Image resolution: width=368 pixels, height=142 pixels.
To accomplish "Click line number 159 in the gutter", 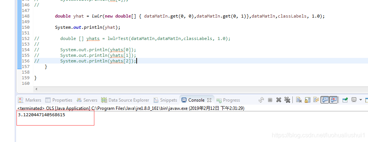I will pyautogui.click(x=25, y=78).
